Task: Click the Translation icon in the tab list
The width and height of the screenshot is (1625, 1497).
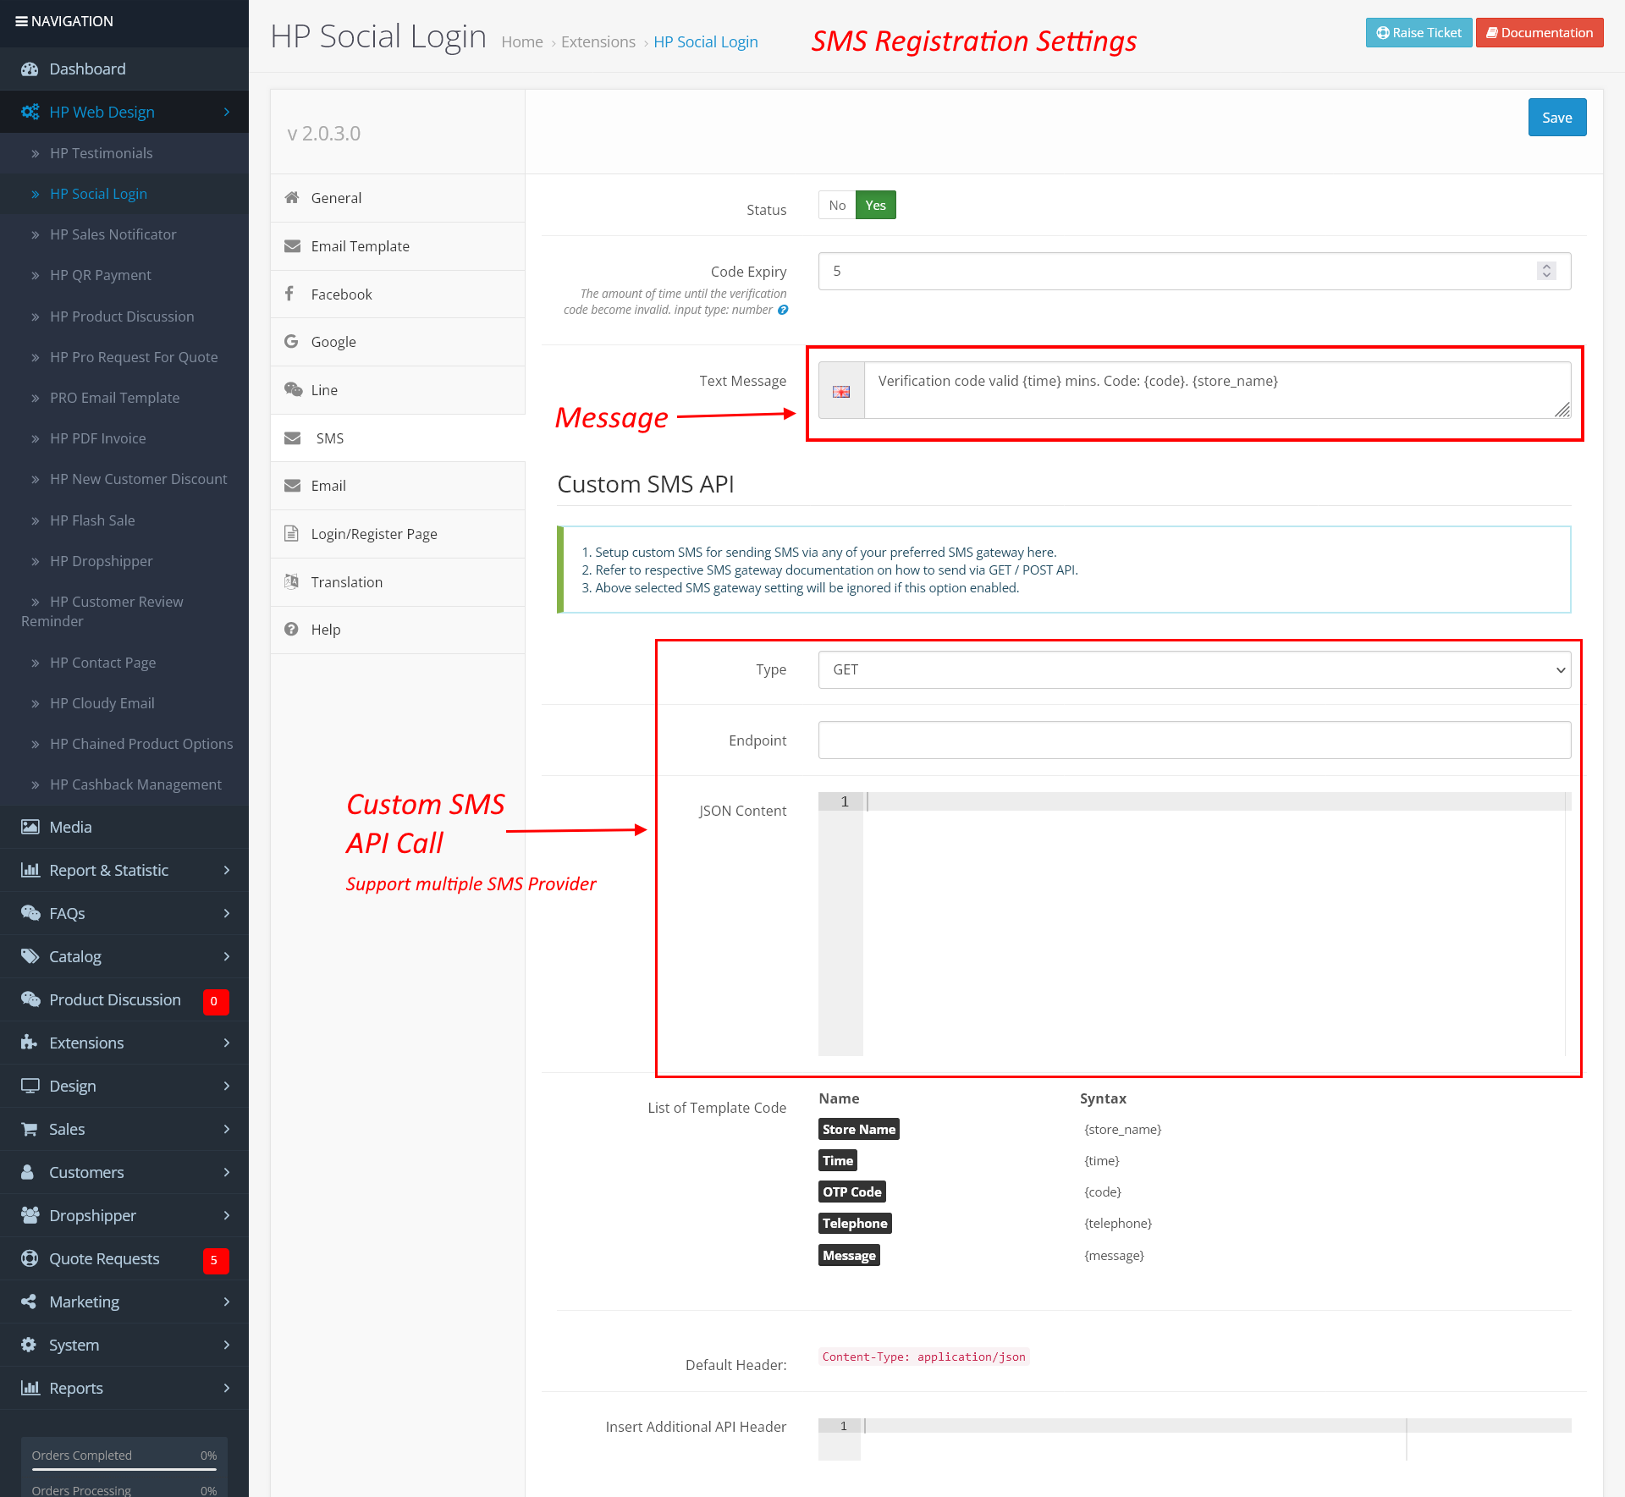Action: pyautogui.click(x=291, y=581)
